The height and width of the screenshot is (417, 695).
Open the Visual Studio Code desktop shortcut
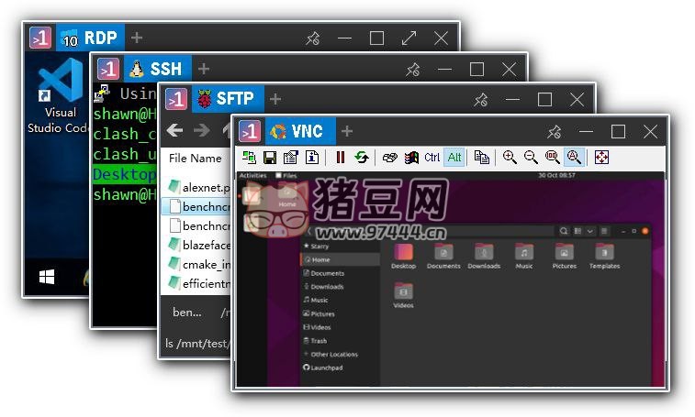(x=60, y=97)
